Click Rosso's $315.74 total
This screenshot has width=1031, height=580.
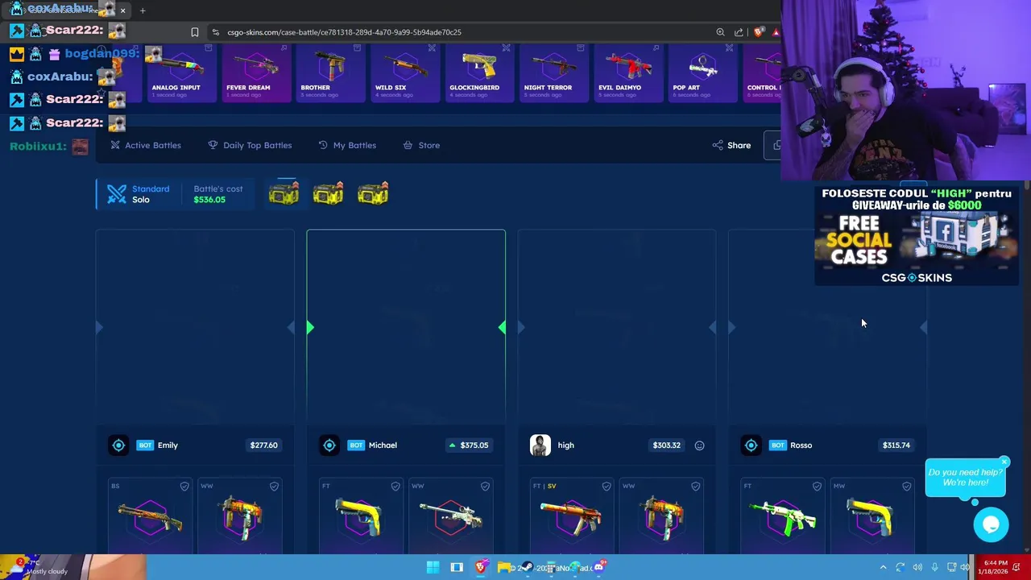coord(896,445)
